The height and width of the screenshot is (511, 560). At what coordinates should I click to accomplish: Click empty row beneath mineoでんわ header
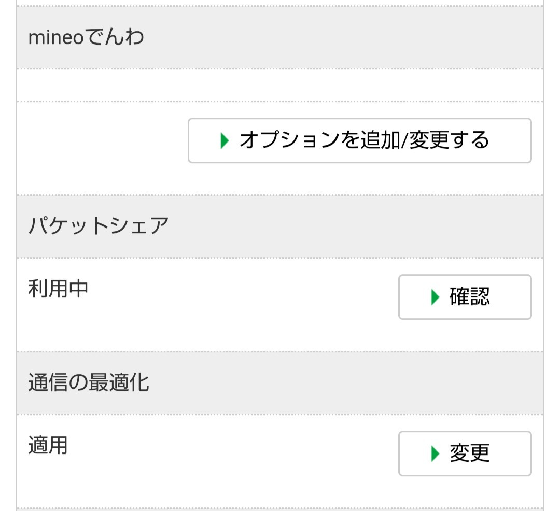pyautogui.click(x=280, y=86)
